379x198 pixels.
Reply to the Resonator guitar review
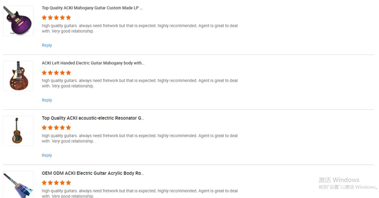(47, 155)
